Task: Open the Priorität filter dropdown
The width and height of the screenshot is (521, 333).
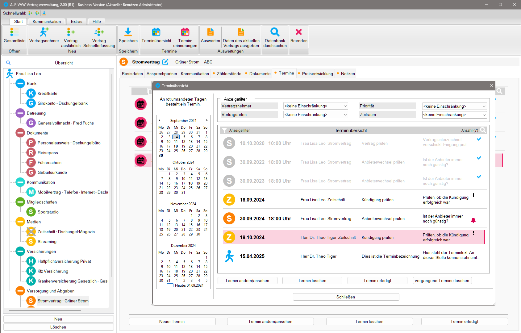Action: 454,106
